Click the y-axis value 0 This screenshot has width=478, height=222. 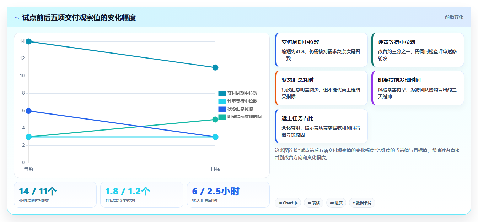23,163
